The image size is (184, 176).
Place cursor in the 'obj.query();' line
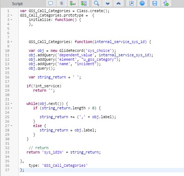tap(42, 68)
